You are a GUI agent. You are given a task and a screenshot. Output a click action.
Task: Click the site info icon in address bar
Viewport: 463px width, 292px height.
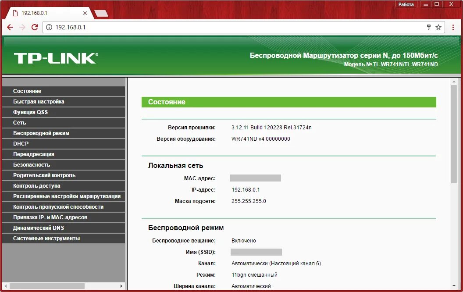point(49,27)
